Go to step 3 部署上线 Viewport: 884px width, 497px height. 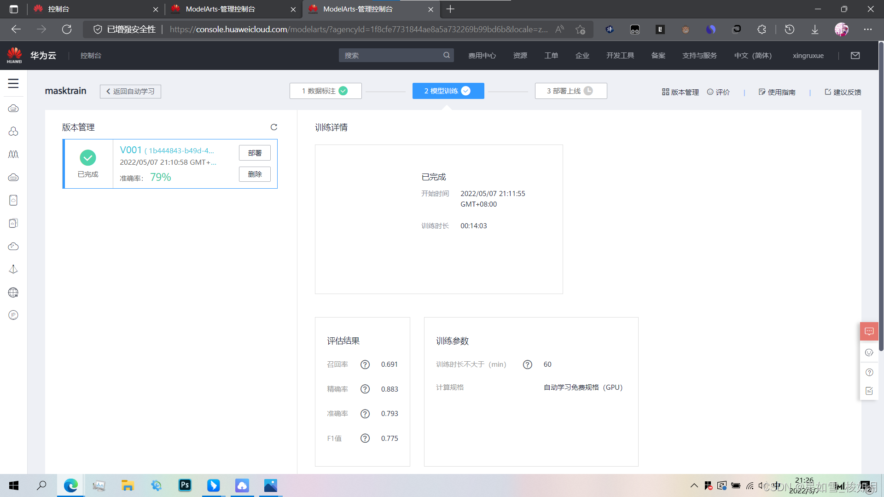571,91
